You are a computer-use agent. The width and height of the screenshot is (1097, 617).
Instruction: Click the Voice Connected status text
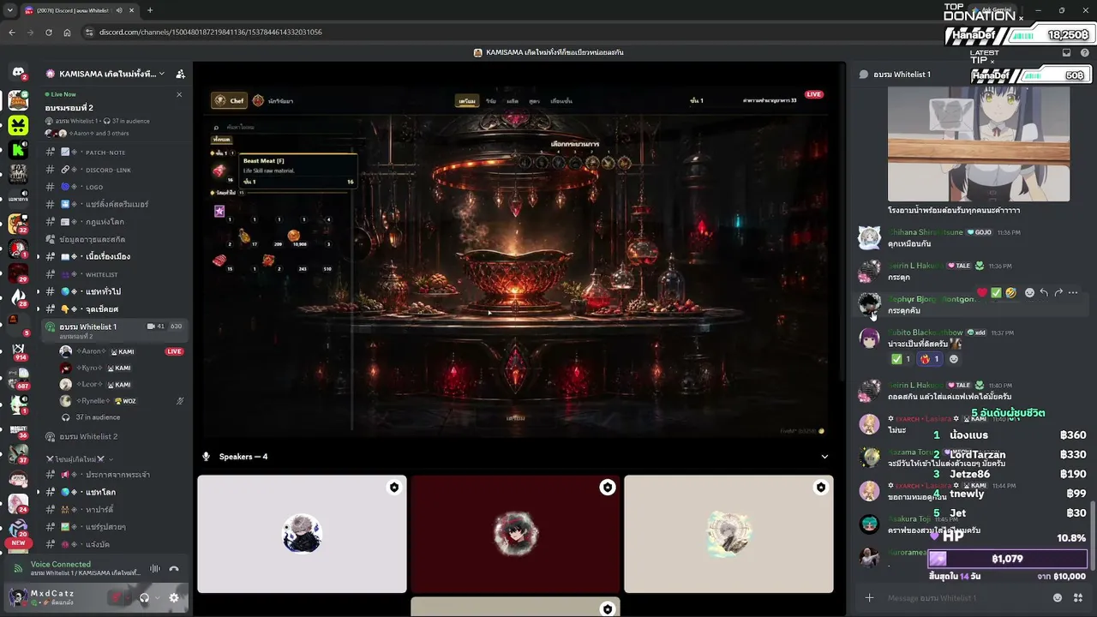(61, 564)
